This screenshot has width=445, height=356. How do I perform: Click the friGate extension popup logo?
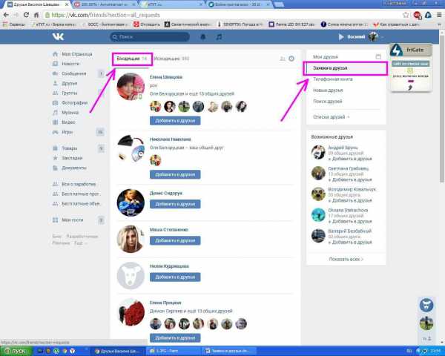point(397,50)
